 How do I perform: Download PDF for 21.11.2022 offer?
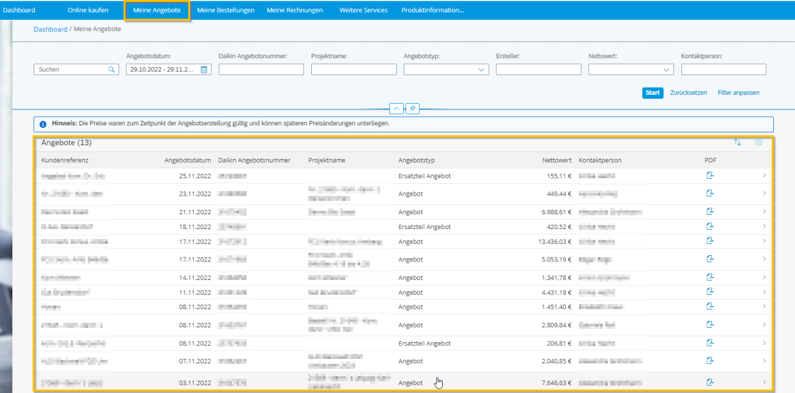[x=710, y=212]
